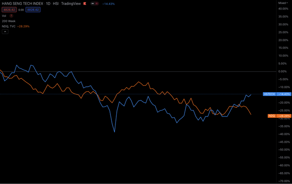Click the -50.00% tick on the price axis
292x184 pixels.
pos(284,150)
